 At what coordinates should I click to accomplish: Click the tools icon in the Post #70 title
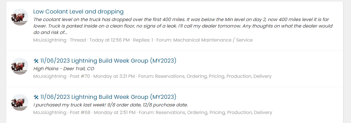(x=36, y=61)
